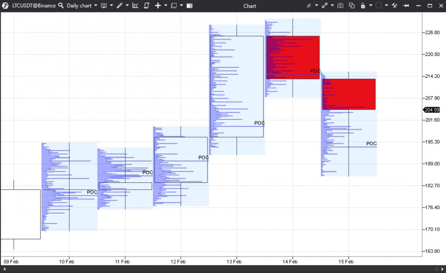Select the red 14 Feb candle body

[293, 57]
